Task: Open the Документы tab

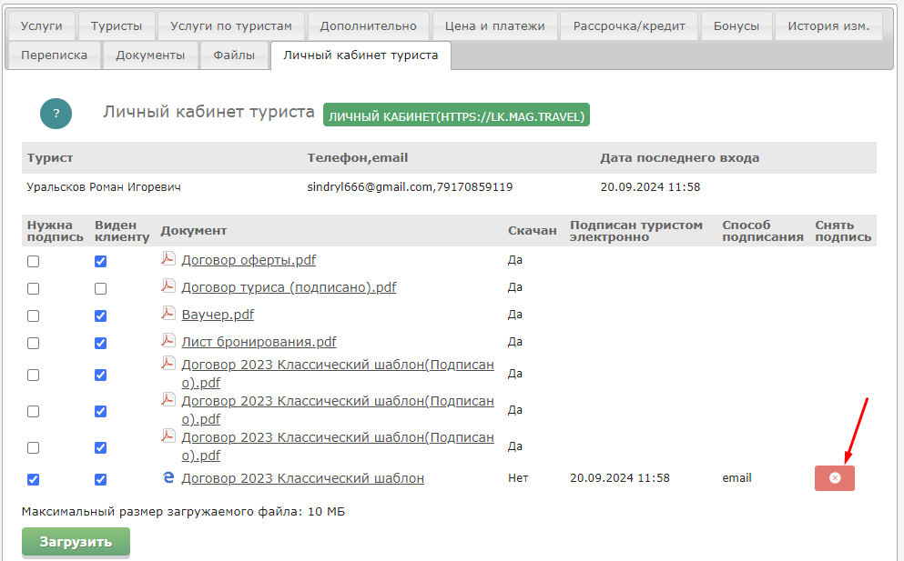Action: [150, 55]
